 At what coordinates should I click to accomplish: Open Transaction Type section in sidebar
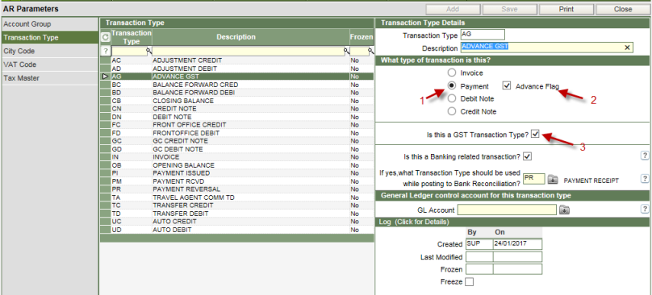[50, 37]
